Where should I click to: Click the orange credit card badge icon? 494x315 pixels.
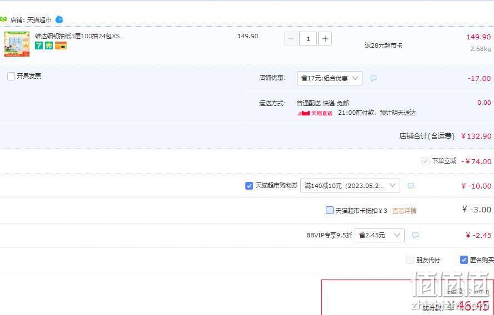[61, 45]
